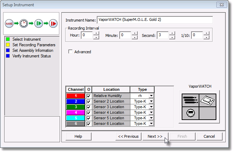
Task: Click the Sensor 5 Location cell
Action: point(111,118)
